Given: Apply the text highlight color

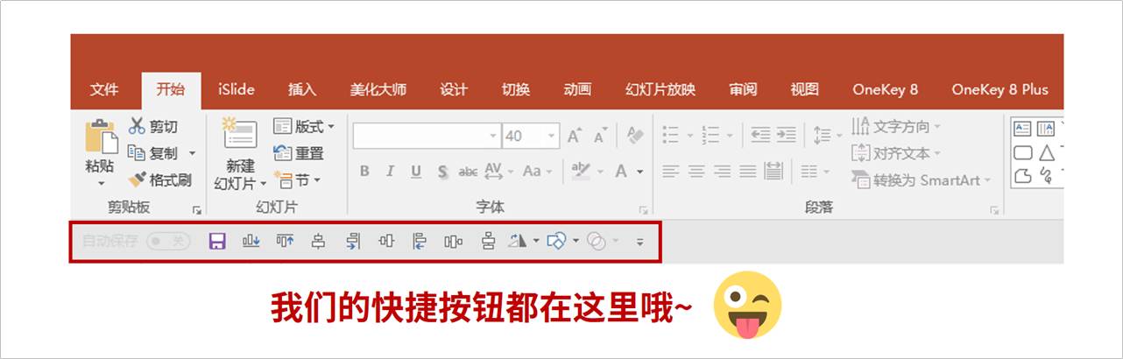Looking at the screenshot, I should pos(580,172).
